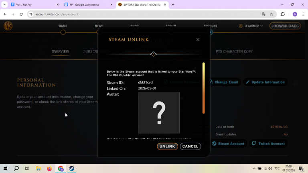This screenshot has height=173, width=308.
Task: Click the dialog's vertical scrollbar
Action: tap(203, 88)
